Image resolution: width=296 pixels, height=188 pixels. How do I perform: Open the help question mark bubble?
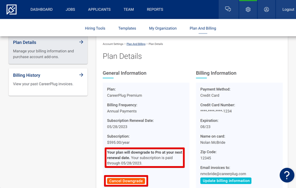pyautogui.click(x=287, y=175)
